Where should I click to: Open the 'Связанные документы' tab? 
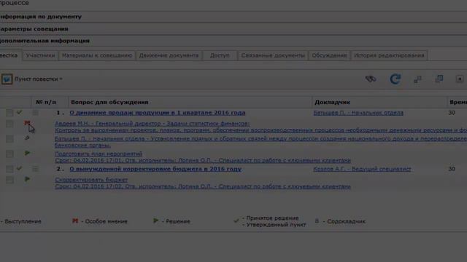[273, 55]
